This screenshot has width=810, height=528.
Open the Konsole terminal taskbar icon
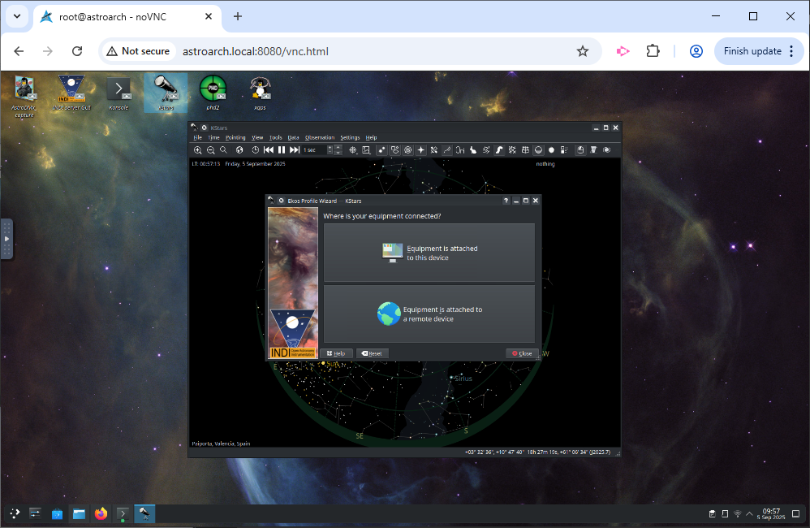(x=123, y=513)
